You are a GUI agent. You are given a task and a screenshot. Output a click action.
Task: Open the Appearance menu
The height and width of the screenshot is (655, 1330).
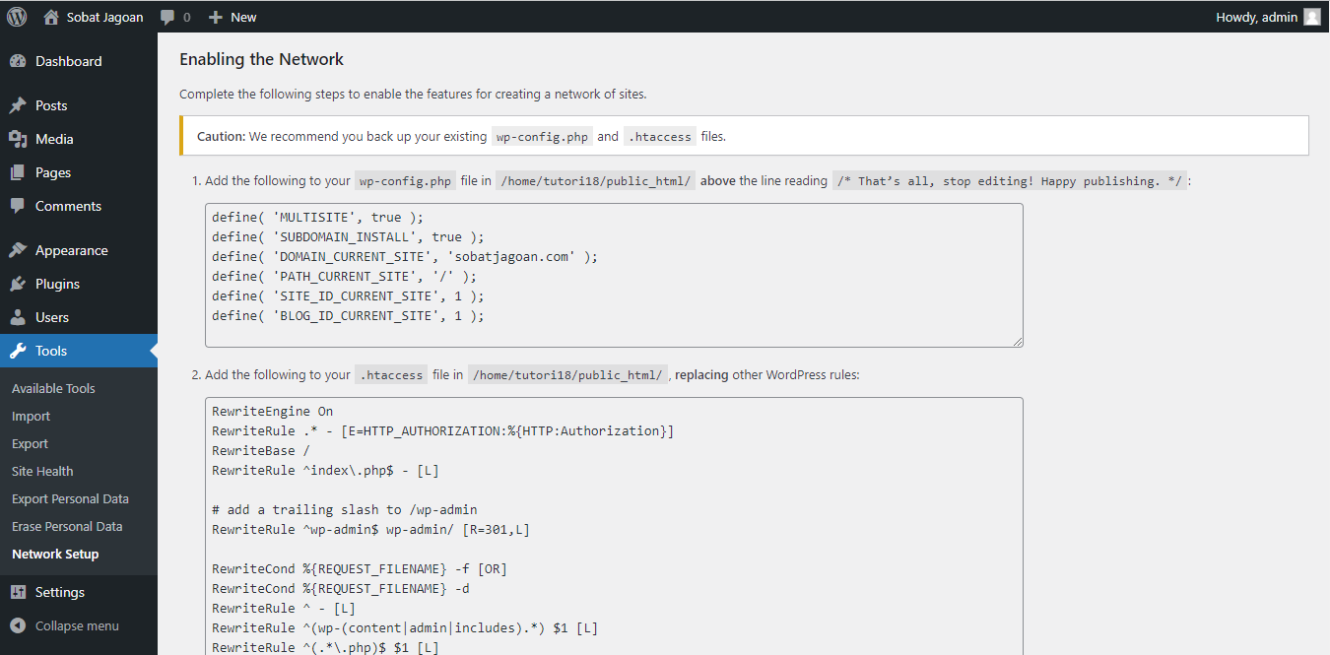point(79,250)
